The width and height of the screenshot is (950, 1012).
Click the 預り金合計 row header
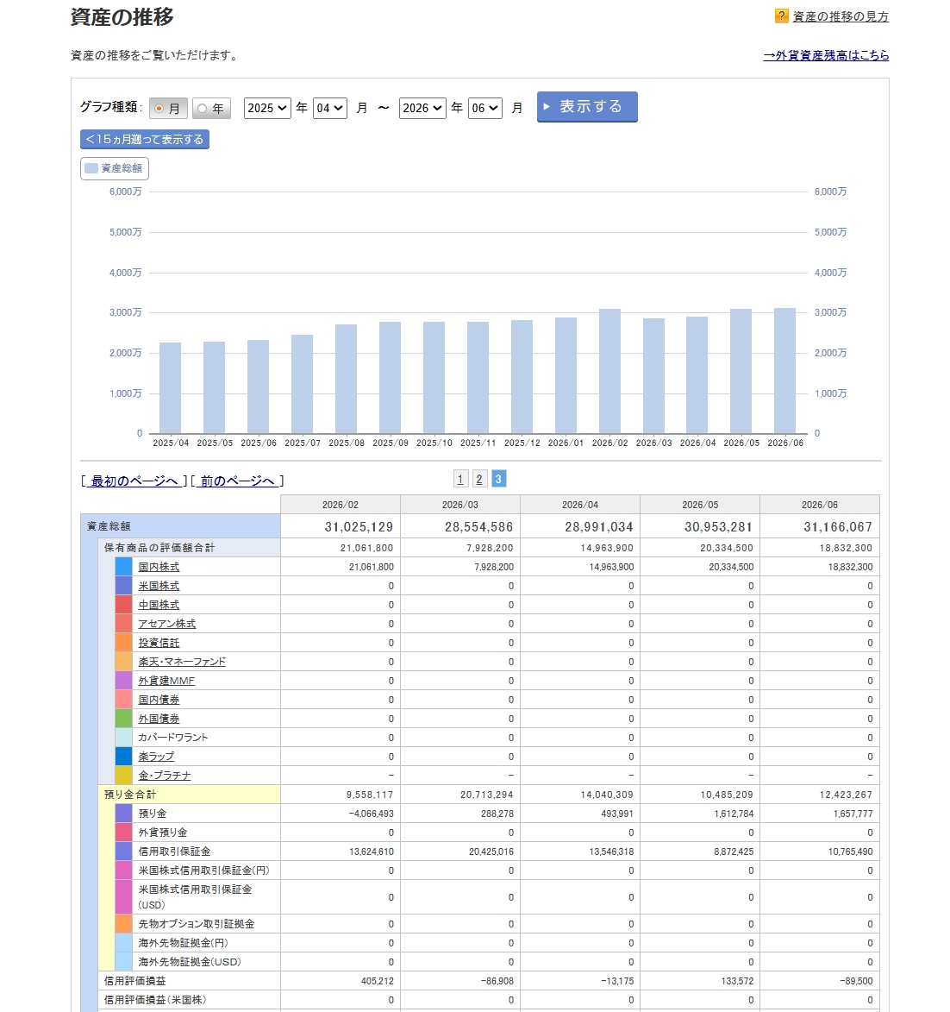pyautogui.click(x=189, y=795)
